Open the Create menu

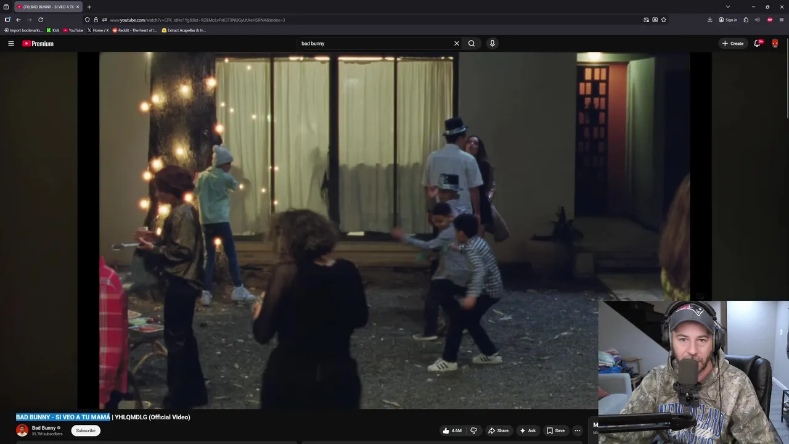coord(733,43)
